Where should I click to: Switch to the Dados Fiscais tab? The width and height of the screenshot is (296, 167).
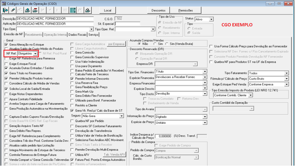tap(77, 35)
